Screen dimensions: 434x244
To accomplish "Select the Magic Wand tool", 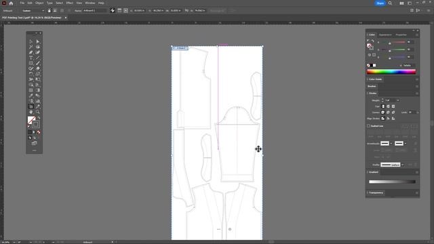I will coord(31,47).
